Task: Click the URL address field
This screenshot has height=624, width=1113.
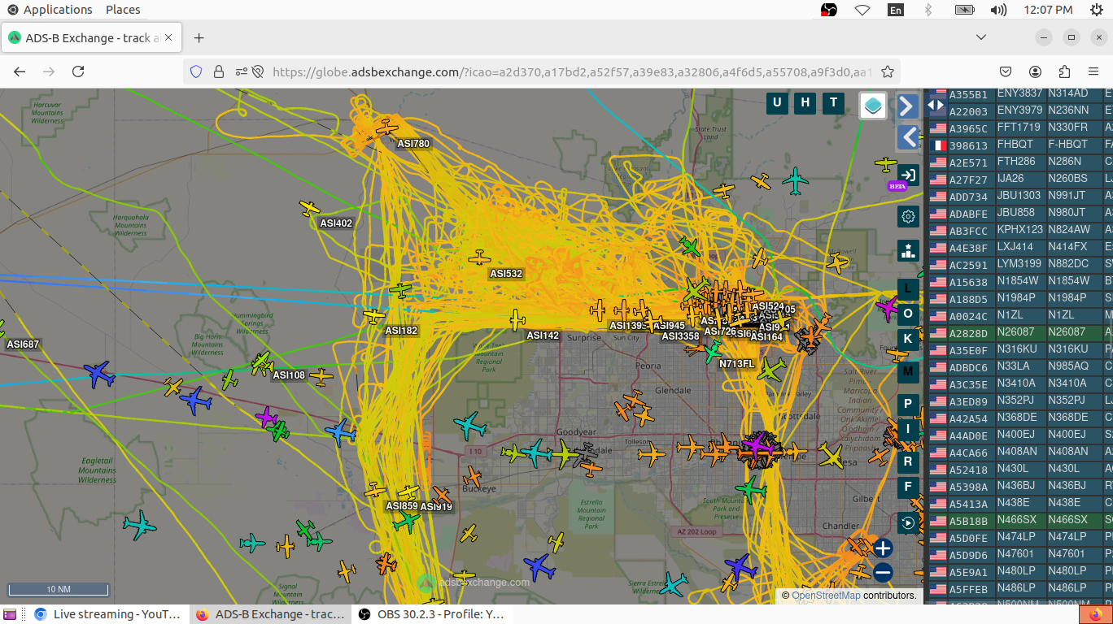Action: pos(571,71)
